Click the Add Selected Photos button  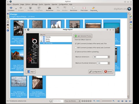pos(83,36)
